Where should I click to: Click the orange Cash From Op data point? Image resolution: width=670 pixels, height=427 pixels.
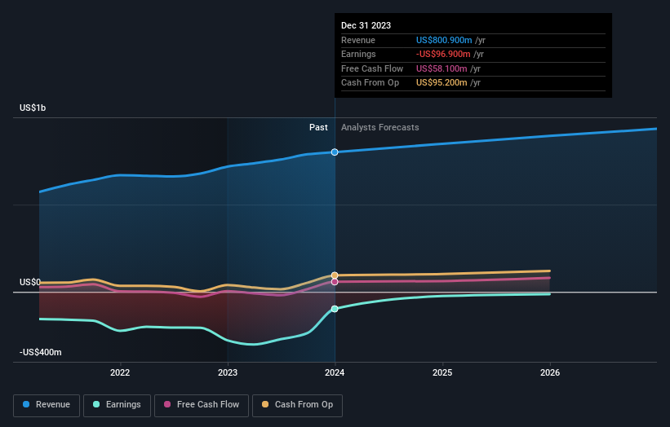(x=335, y=275)
